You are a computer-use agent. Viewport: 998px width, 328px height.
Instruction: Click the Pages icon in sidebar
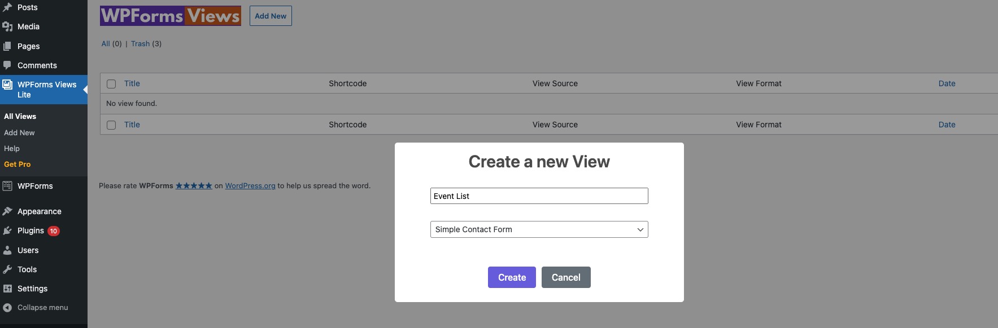pos(7,46)
